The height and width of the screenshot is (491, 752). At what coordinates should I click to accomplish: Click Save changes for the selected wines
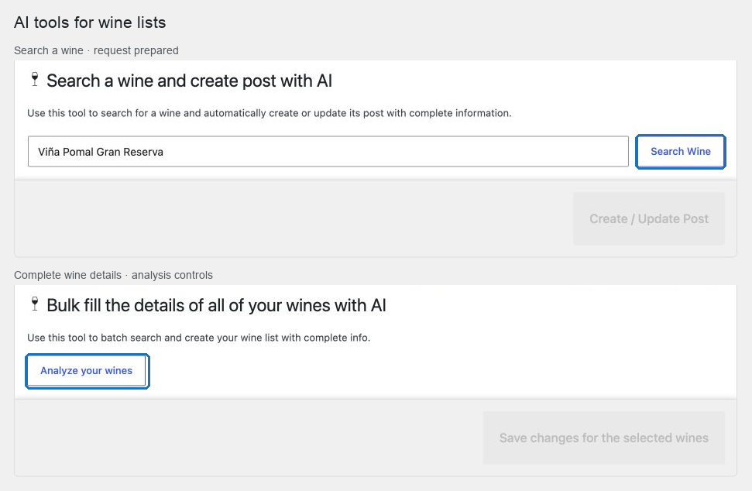(604, 438)
